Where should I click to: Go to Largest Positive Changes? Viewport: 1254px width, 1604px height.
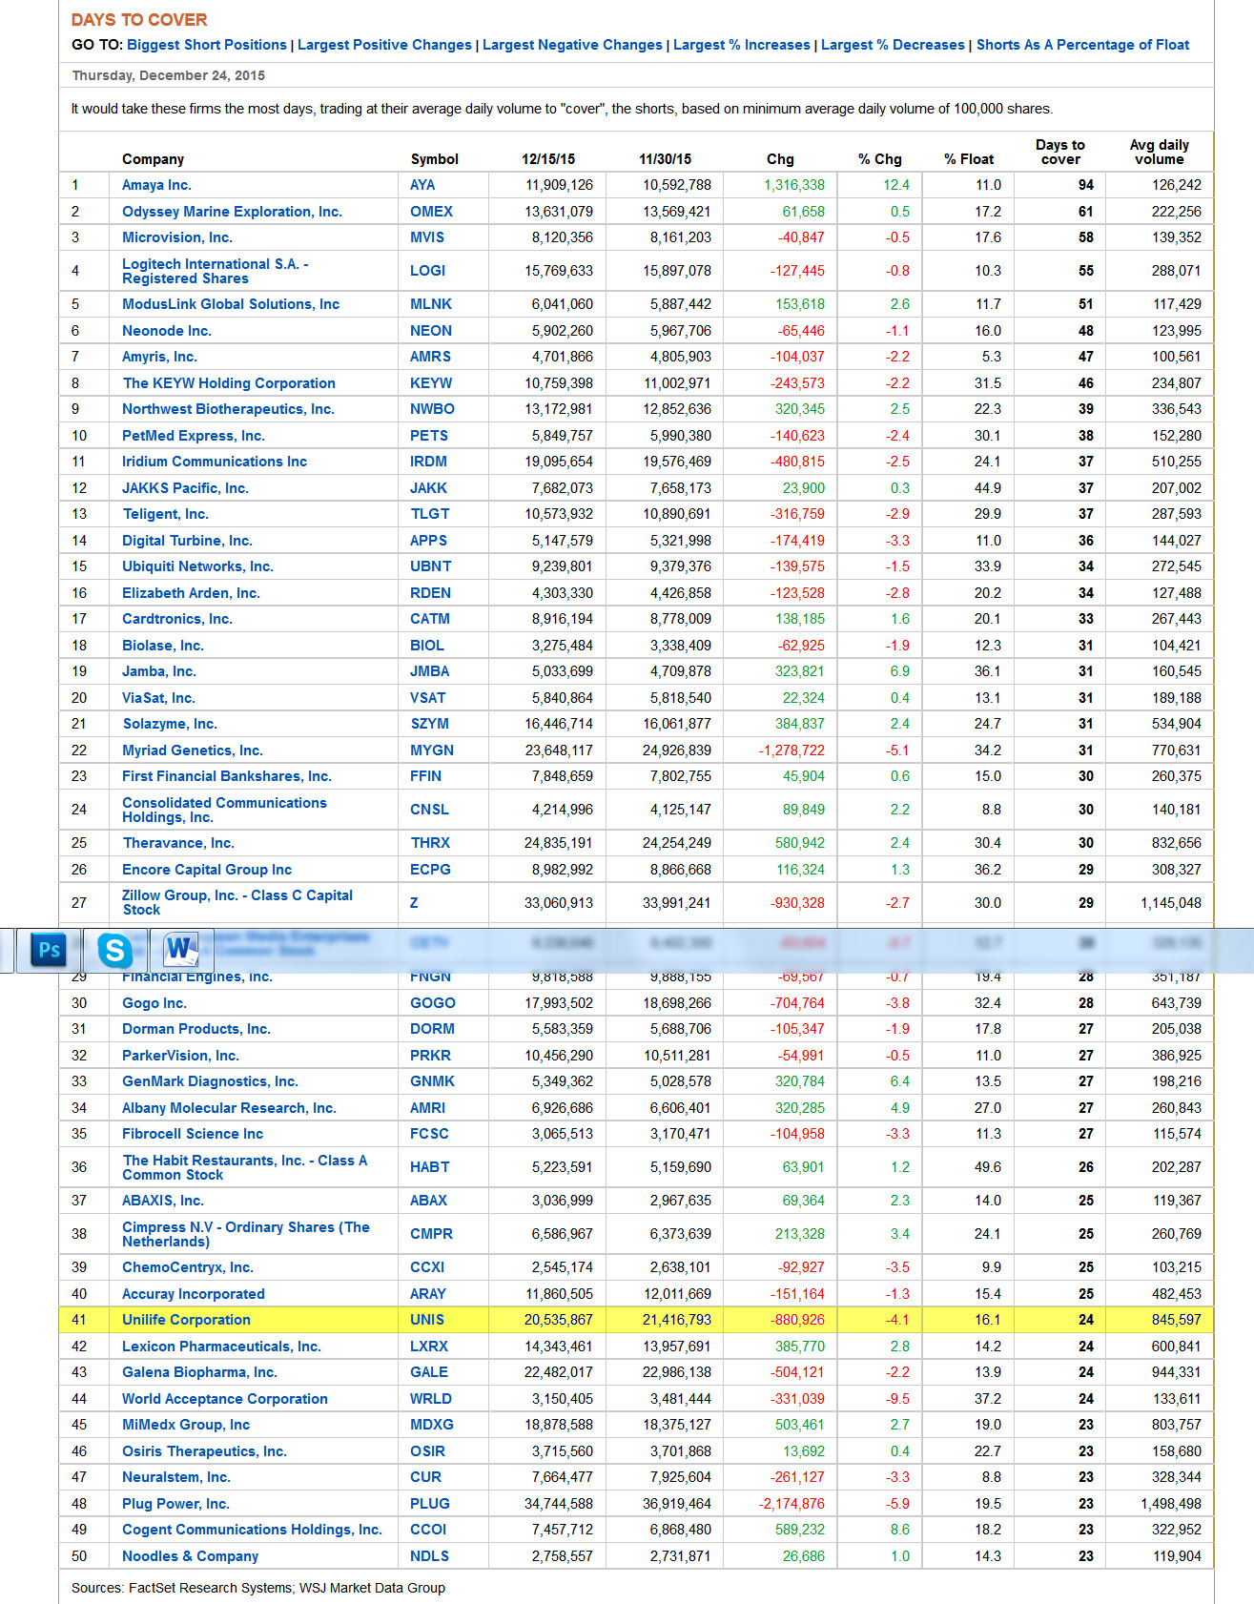384,45
